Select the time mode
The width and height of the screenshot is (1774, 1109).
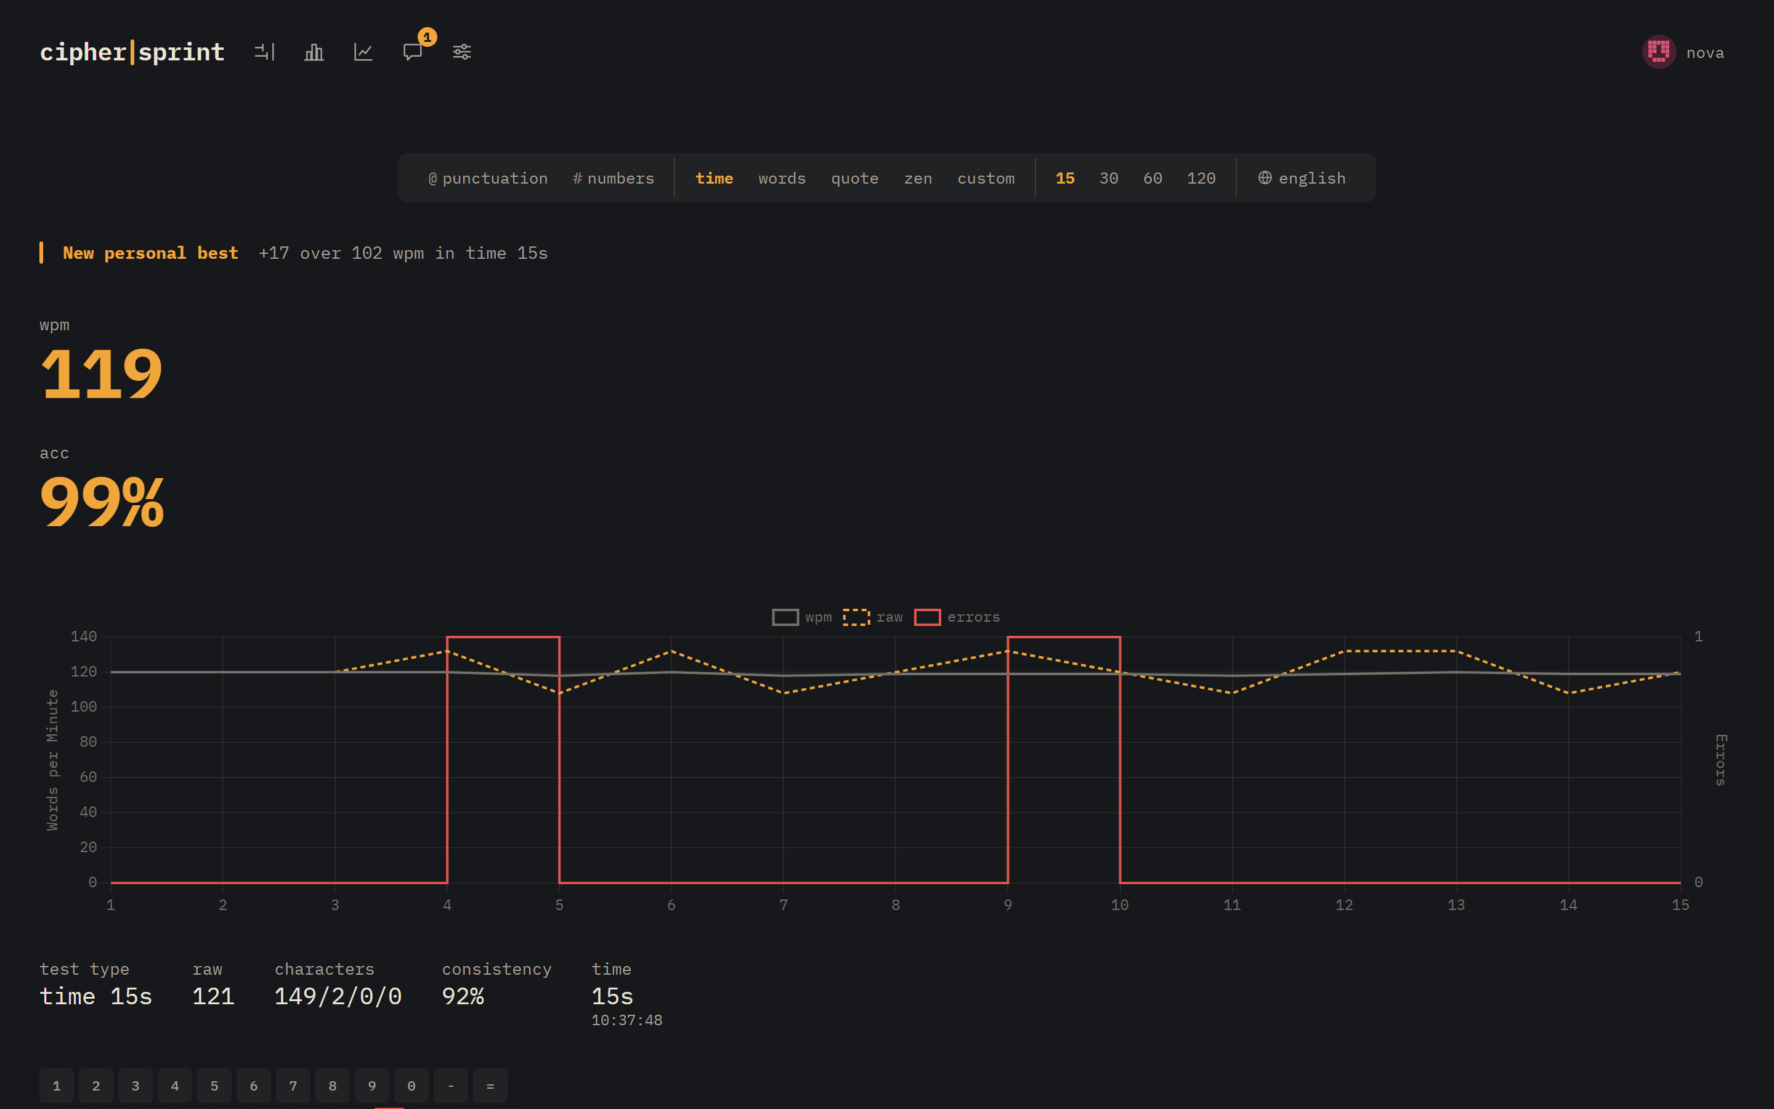(x=714, y=178)
